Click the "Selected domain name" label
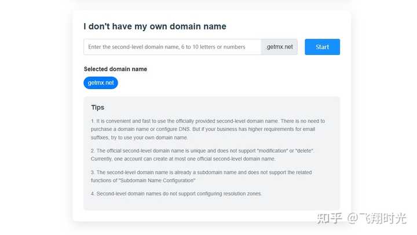This screenshot has width=417, height=235. (x=115, y=69)
